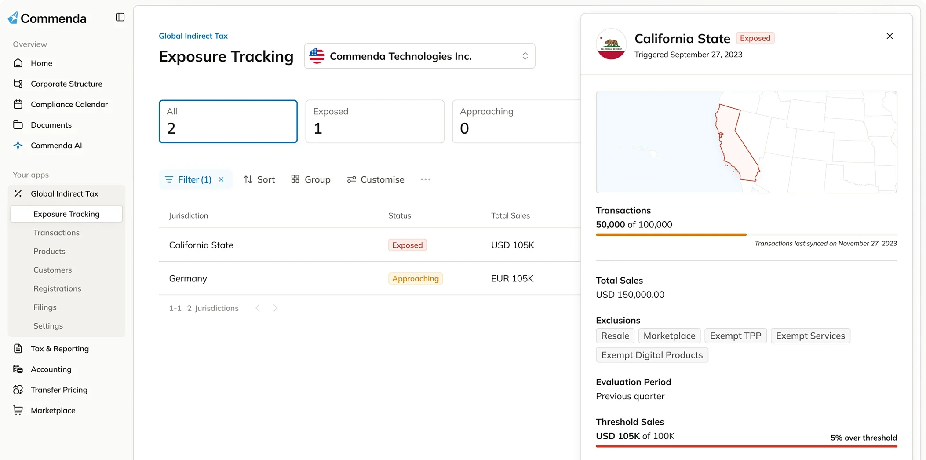Click the Sort button
This screenshot has width=926, height=460.
coord(259,179)
